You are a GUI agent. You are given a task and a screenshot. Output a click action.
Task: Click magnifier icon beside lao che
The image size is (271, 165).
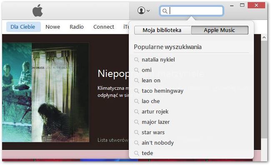[136, 101]
